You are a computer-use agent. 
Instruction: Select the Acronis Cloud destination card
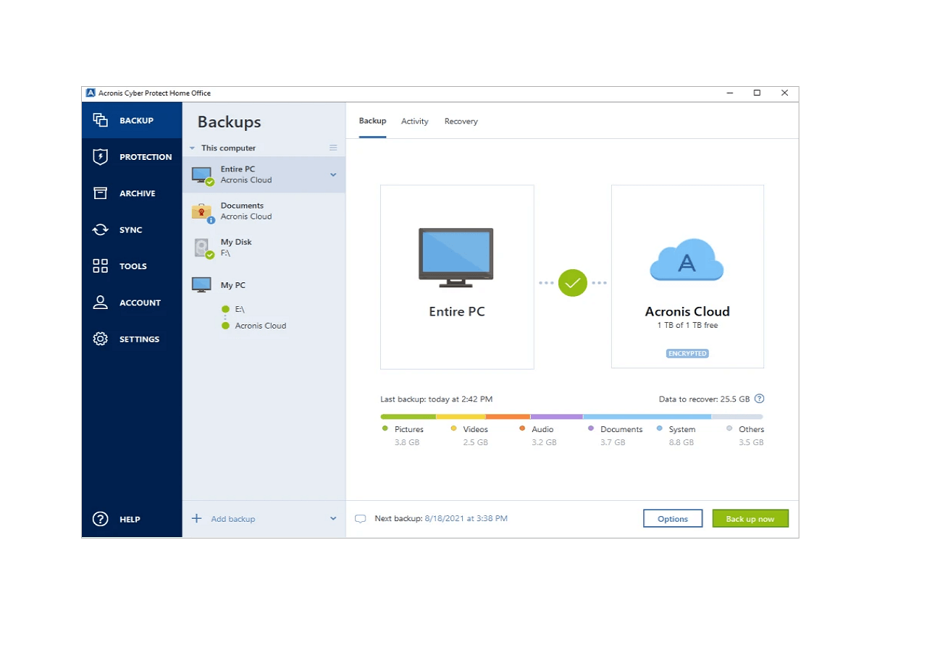[687, 276]
